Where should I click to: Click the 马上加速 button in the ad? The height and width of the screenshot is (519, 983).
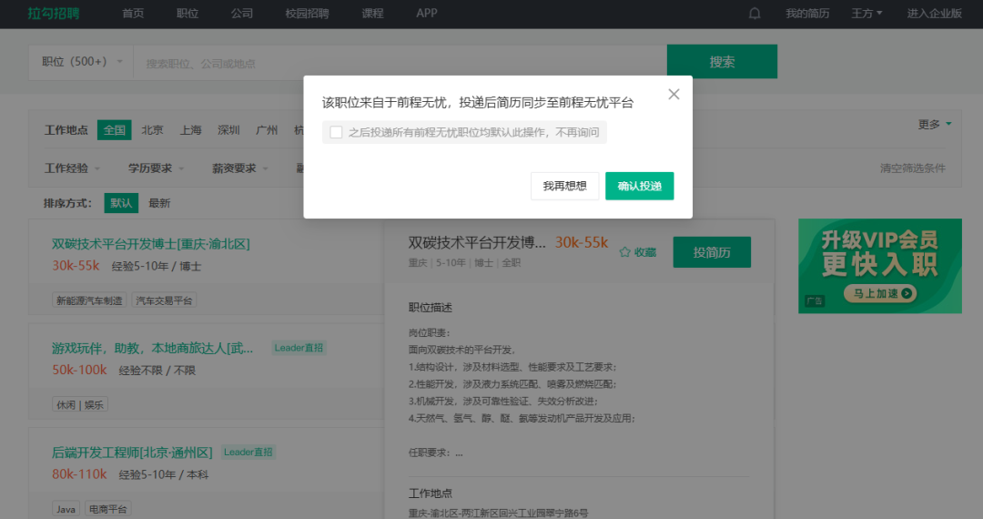880,293
